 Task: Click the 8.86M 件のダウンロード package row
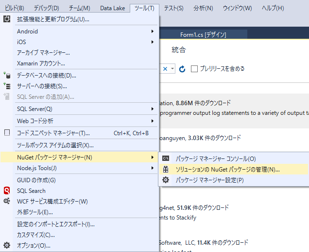pos(234,111)
